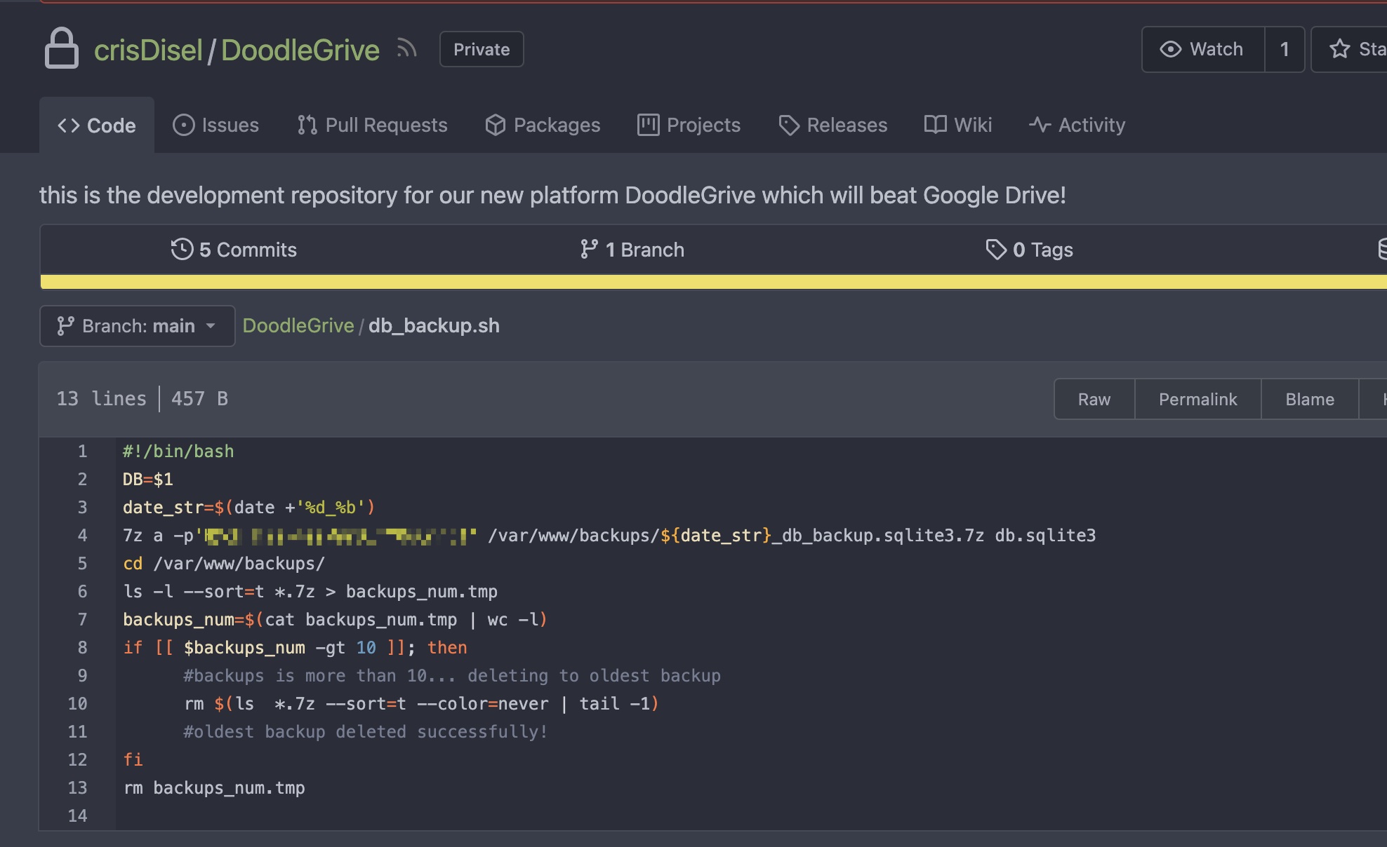Switch to the Issues tab
Screen dimensions: 1387x847
tap(216, 125)
